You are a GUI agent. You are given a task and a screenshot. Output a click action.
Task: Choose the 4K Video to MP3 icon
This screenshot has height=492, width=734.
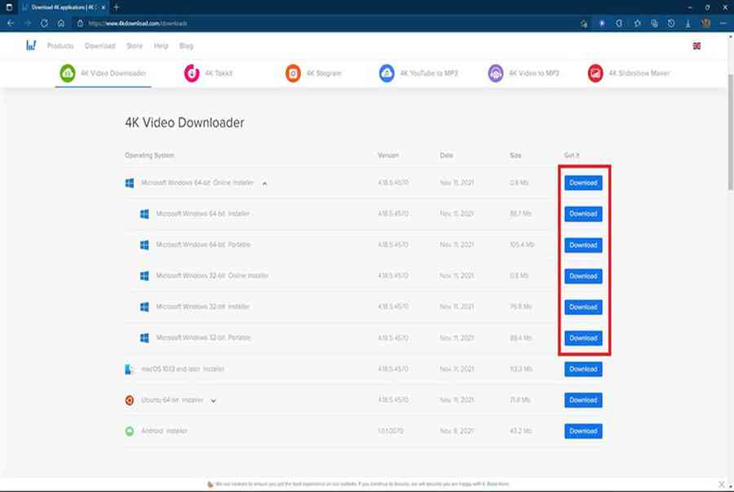pos(496,73)
